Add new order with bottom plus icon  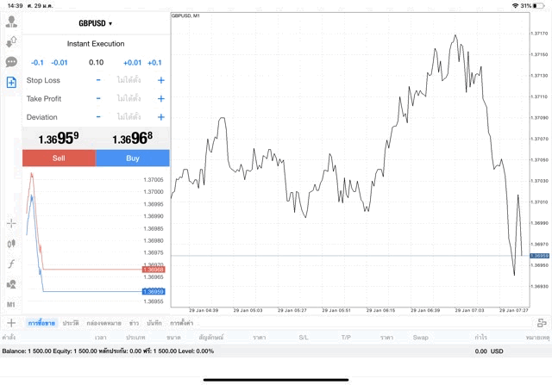[x=11, y=322]
